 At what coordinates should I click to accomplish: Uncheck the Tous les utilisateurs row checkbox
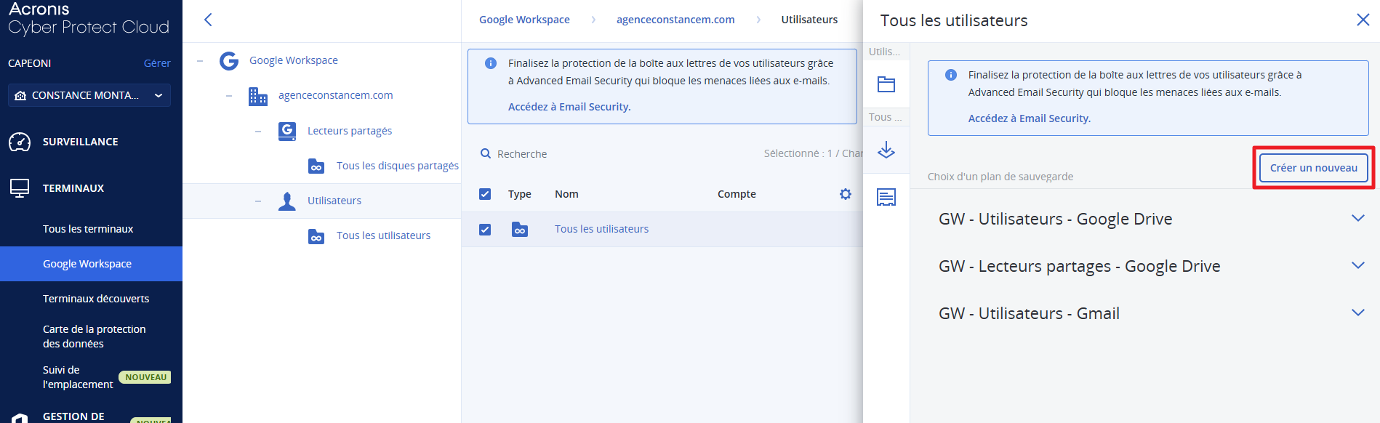485,230
